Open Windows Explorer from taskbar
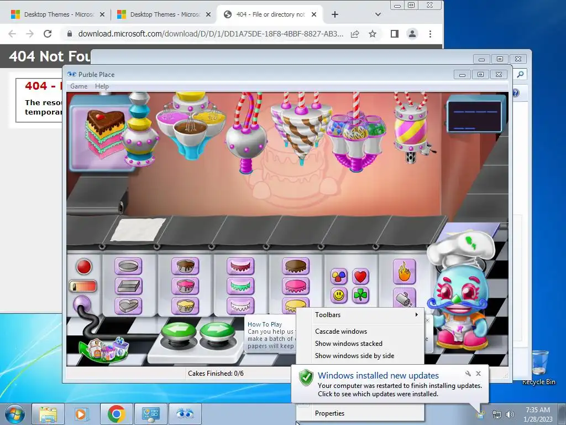 pos(48,414)
